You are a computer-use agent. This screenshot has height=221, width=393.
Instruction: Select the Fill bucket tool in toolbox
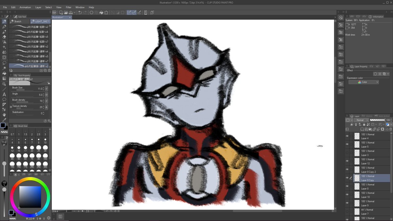(x=4, y=73)
